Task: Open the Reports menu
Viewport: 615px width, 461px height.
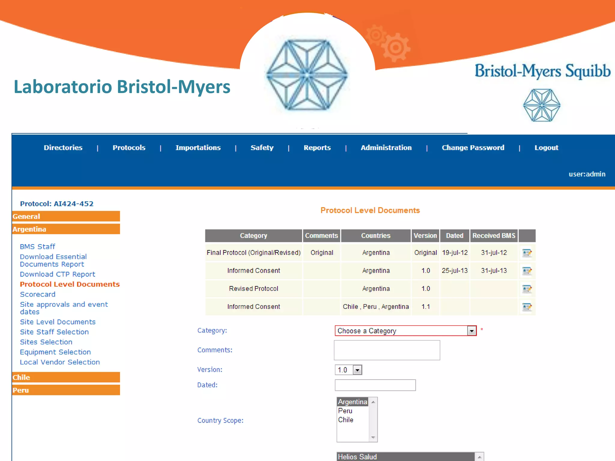Action: 317,148
